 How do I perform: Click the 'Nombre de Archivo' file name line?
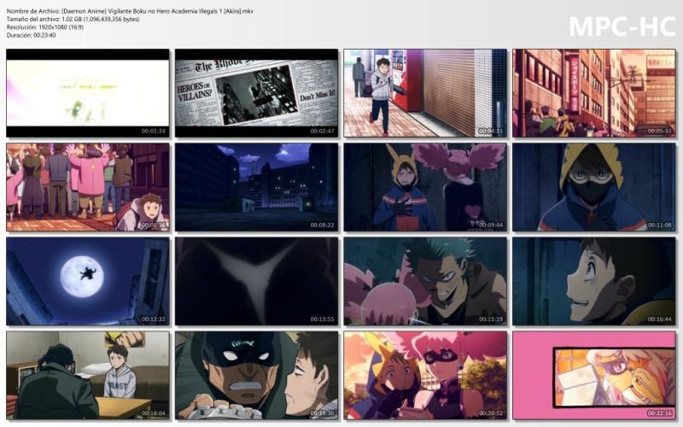pos(131,11)
